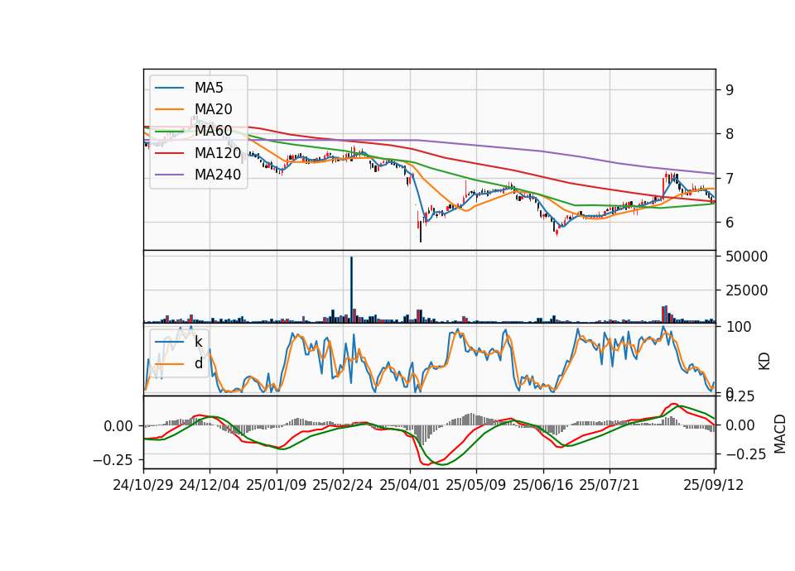
Task: Click the volume axis value 50000
Action: pos(746,257)
